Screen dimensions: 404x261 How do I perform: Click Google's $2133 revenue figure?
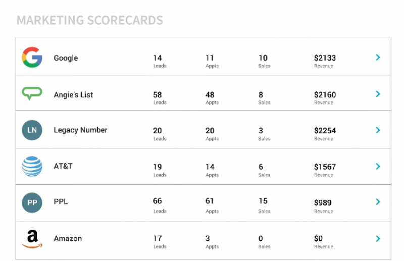(325, 58)
